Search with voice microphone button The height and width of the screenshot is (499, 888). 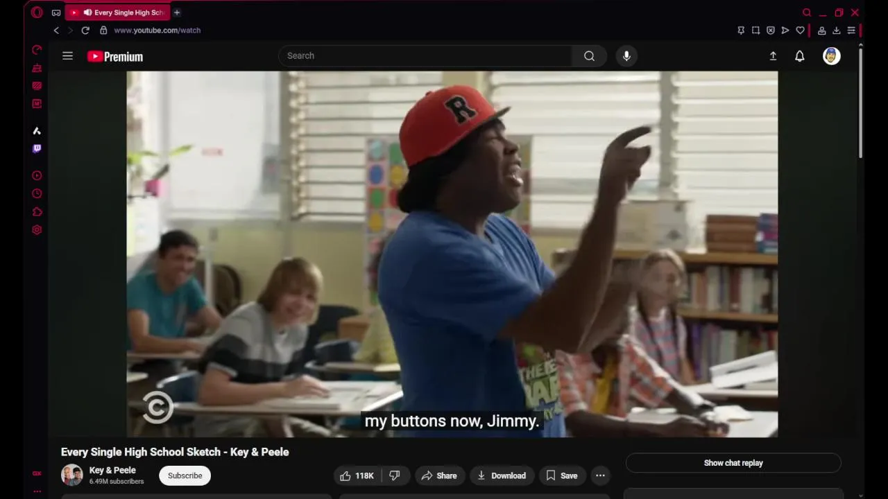pos(626,56)
